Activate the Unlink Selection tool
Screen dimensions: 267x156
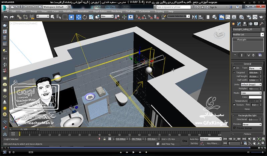click(x=25, y=17)
